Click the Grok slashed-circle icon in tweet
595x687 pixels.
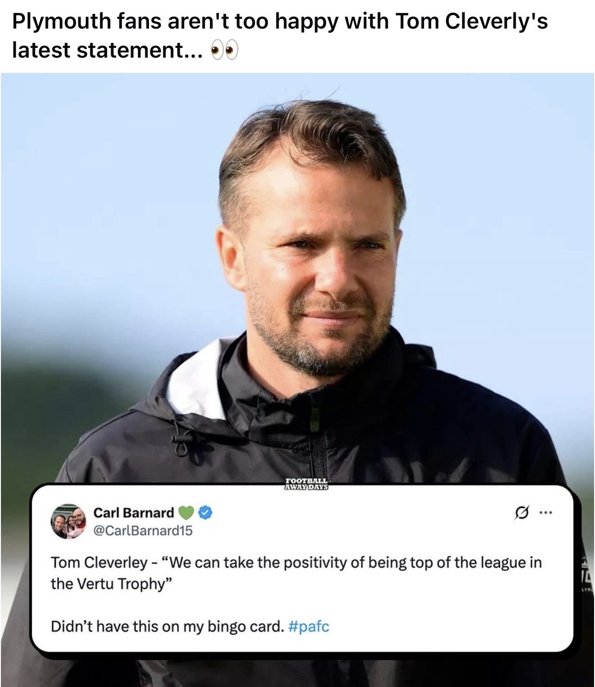point(521,512)
